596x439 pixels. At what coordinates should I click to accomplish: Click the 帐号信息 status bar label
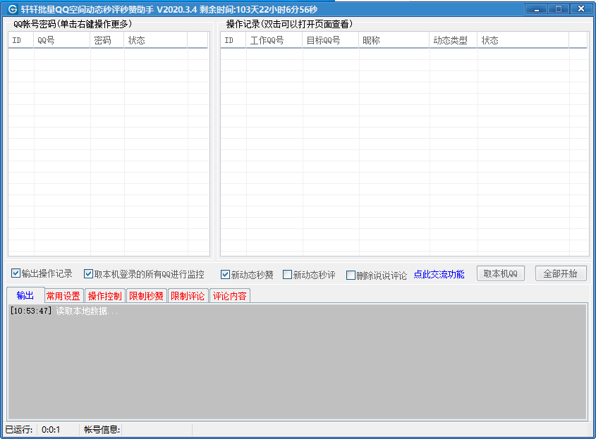point(102,430)
